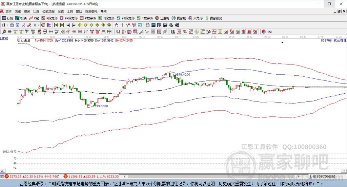Select the crosshair cursor tool
Screen dimensions: 347x187
click(x=122, y=25)
